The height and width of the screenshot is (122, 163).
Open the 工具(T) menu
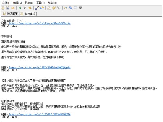pos(40,3)
